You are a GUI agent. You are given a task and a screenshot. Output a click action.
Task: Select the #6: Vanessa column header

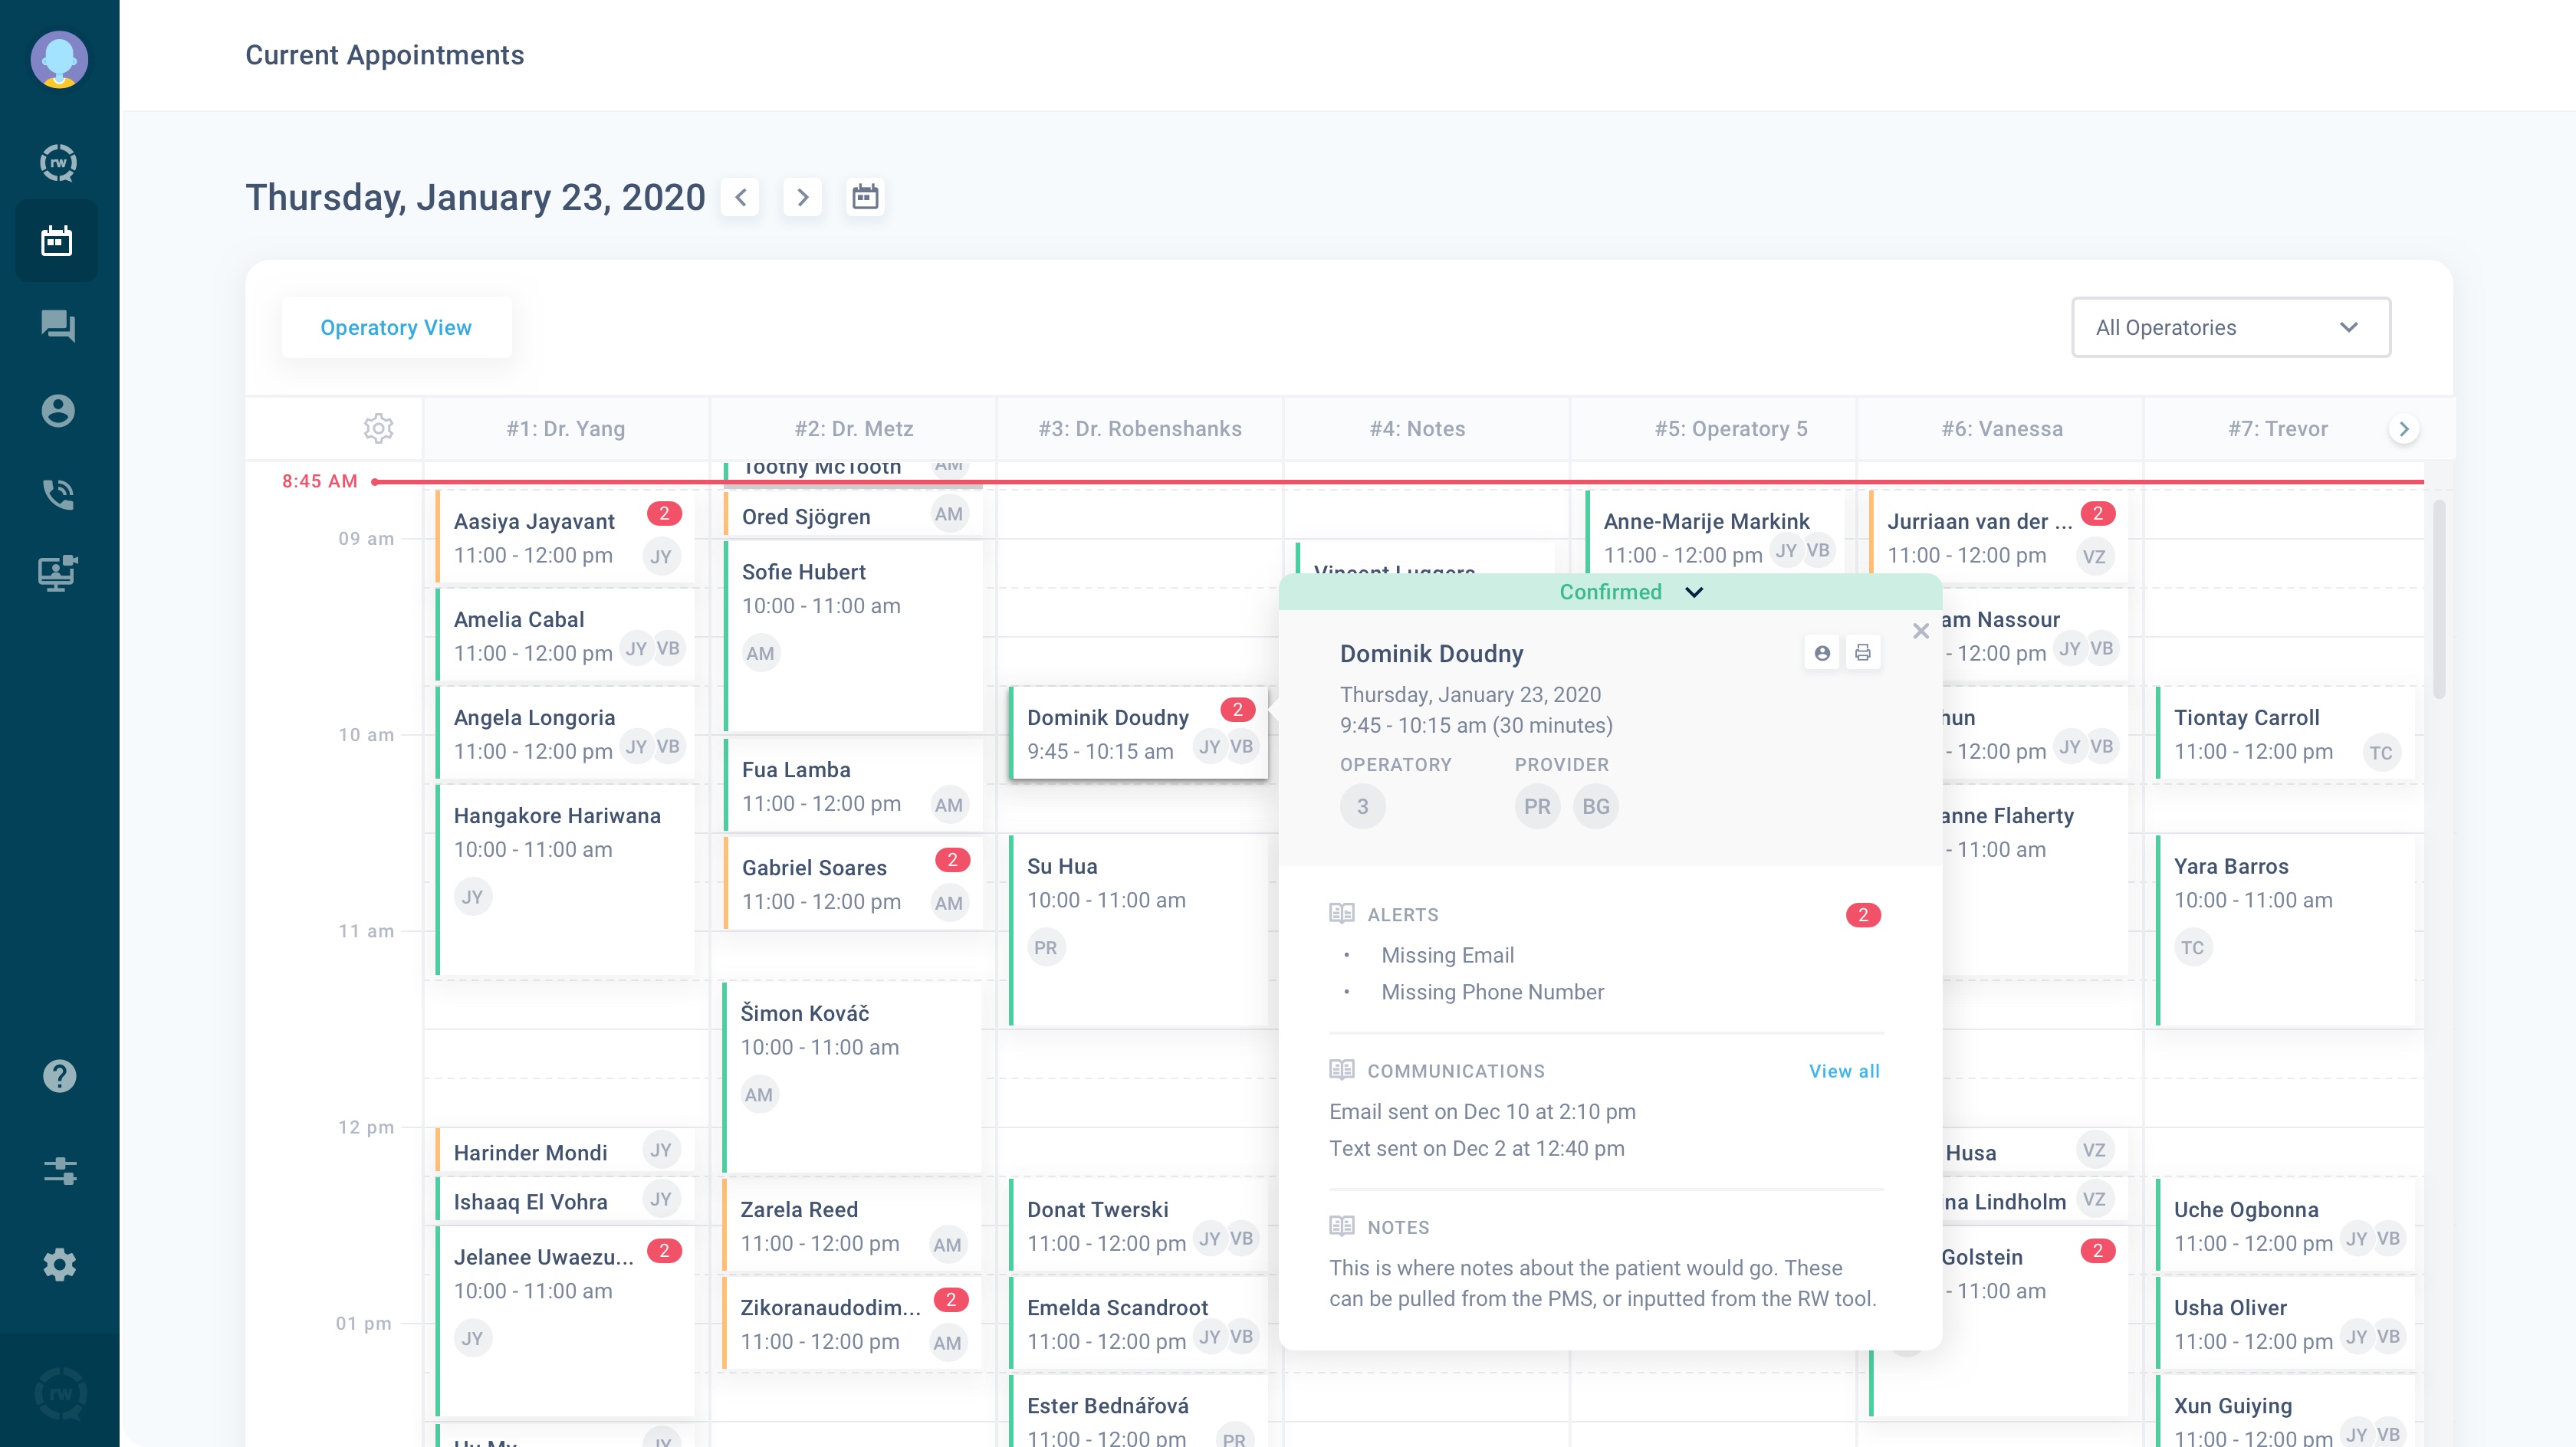(x=2002, y=428)
